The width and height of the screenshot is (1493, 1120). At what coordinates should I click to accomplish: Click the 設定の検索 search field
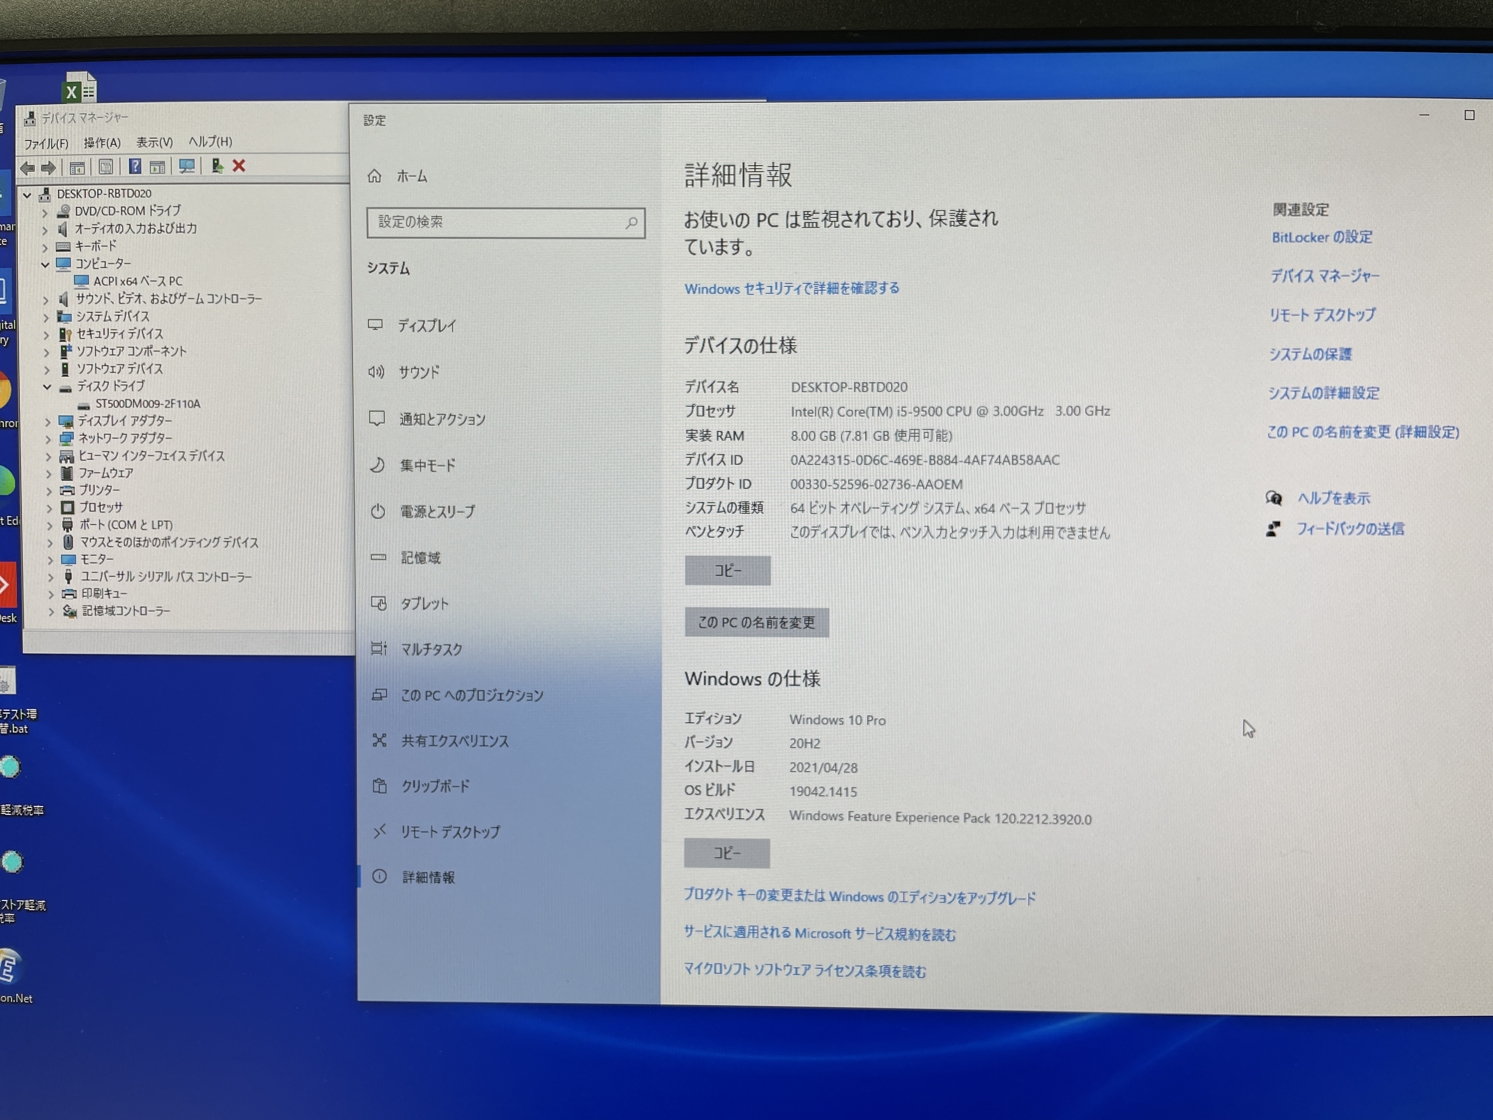click(x=500, y=222)
